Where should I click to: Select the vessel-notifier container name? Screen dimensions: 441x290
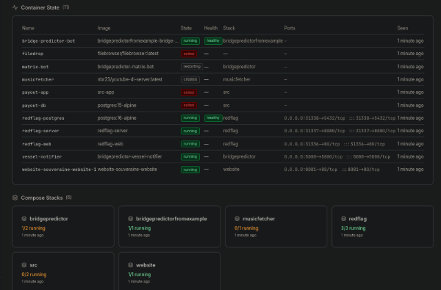[x=41, y=156]
